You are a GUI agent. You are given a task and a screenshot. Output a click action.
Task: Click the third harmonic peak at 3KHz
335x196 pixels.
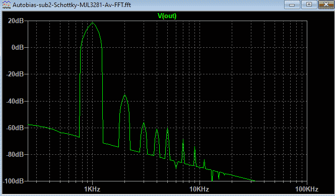coord(144,123)
